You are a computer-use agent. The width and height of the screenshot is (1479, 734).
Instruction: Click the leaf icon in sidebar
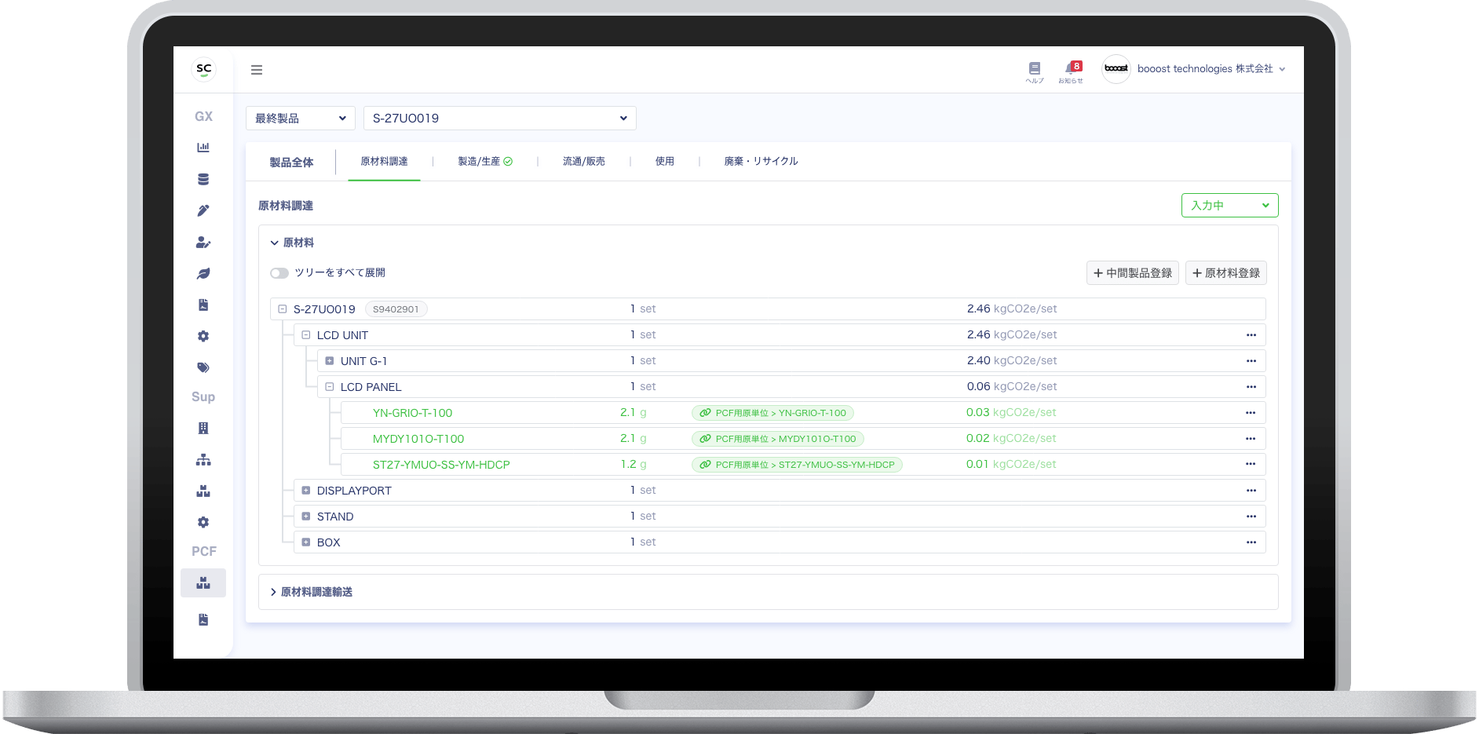pyautogui.click(x=203, y=273)
